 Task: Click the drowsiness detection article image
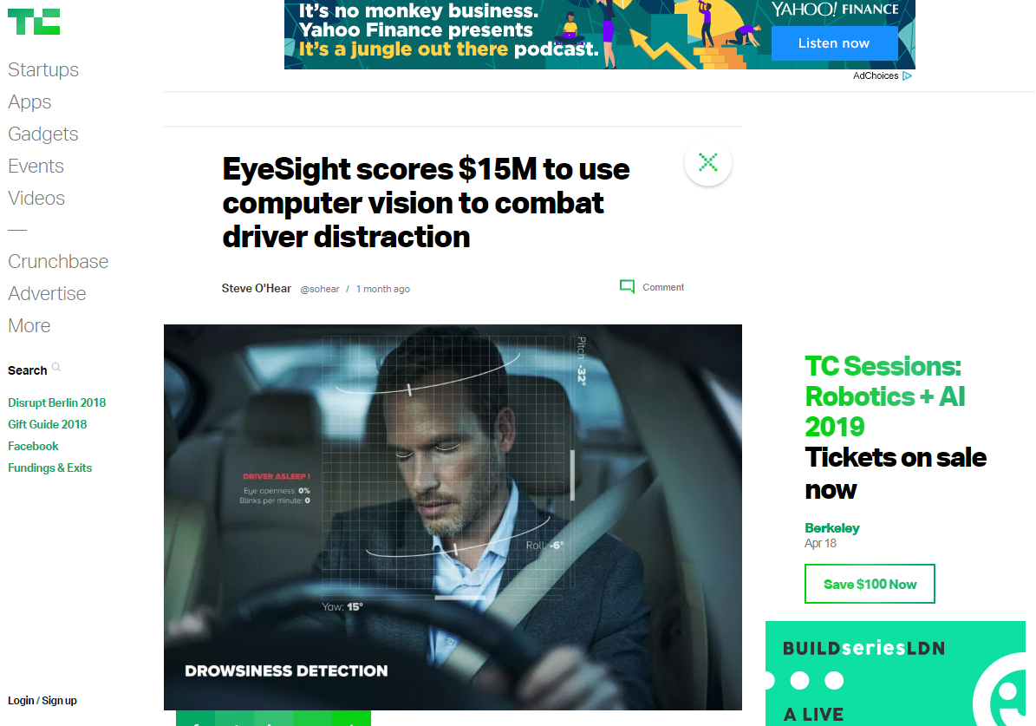(x=453, y=517)
